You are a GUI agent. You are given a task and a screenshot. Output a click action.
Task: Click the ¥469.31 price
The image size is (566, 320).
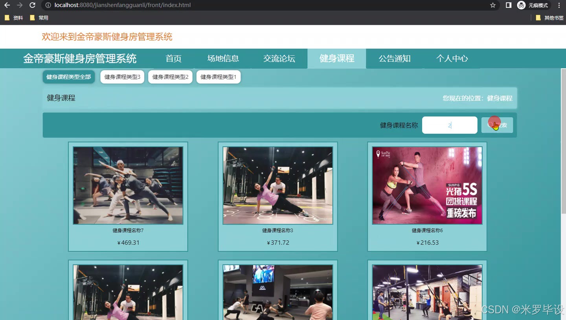pos(129,243)
